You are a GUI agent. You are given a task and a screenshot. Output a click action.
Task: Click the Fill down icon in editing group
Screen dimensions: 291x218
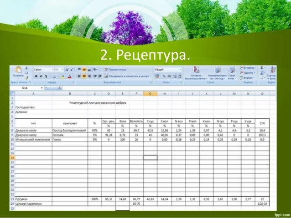tap(262, 73)
